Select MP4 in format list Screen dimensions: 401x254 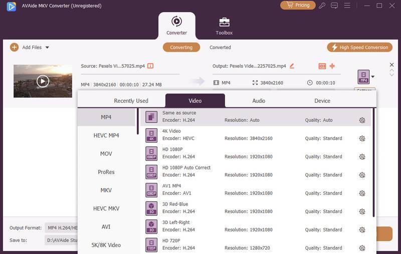click(106, 117)
